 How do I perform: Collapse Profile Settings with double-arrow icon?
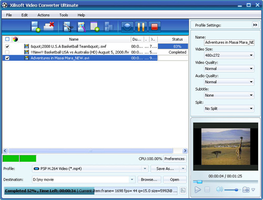[255, 25]
